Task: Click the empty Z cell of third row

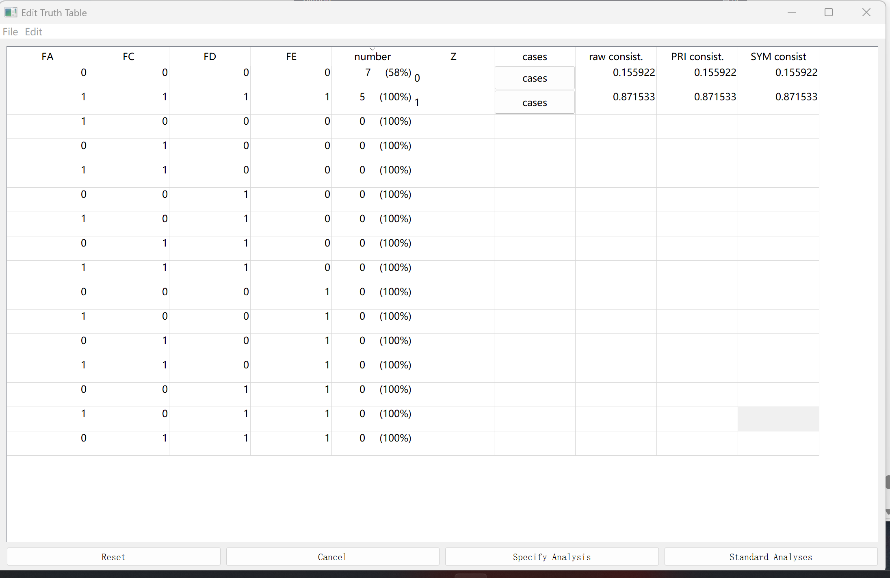Action: [453, 126]
